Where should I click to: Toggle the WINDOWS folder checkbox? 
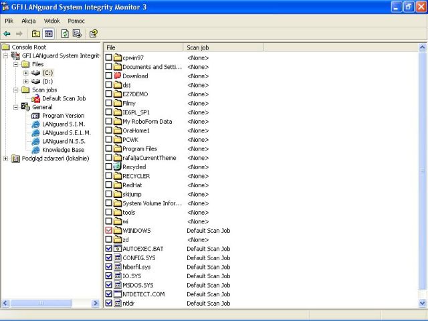tap(108, 230)
